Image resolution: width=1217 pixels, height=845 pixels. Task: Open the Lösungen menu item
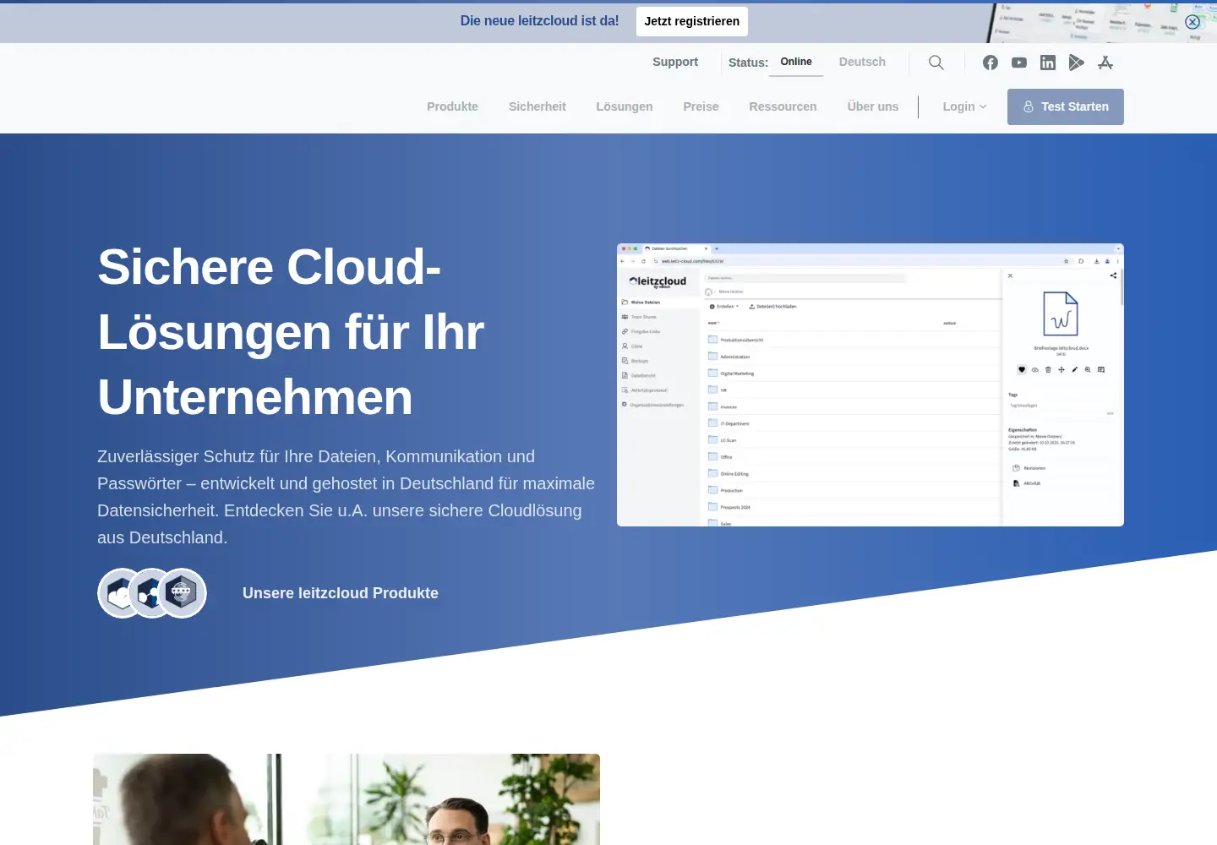[x=625, y=106]
